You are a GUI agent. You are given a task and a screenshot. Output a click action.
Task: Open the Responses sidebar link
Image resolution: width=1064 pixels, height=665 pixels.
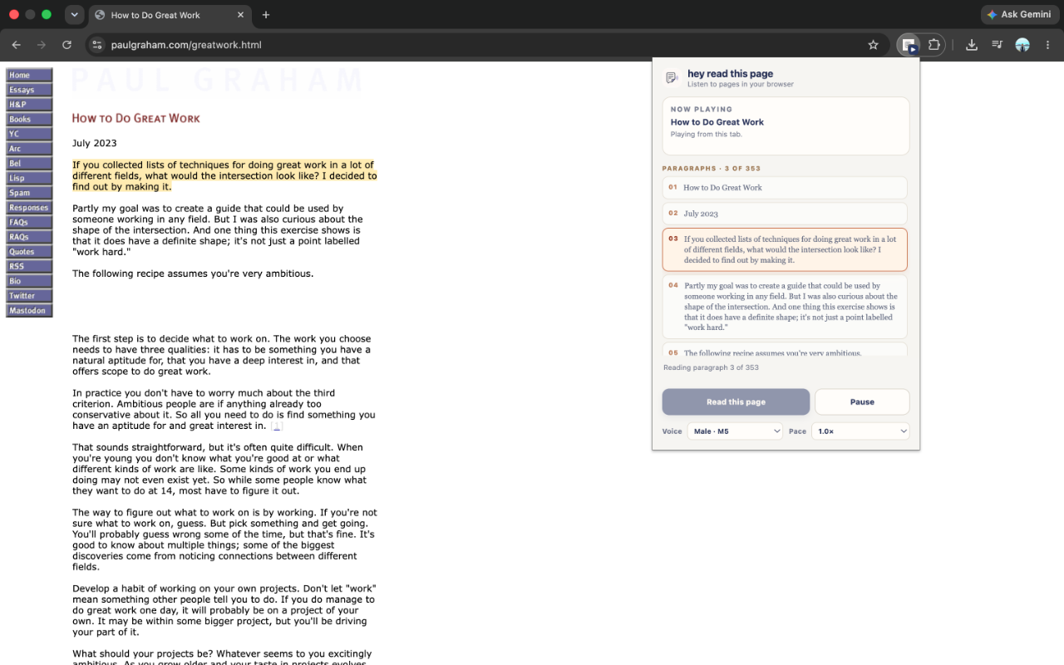click(29, 208)
